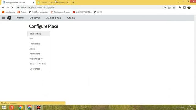Open the Create page
196x110 pixels.
tap(71, 18)
